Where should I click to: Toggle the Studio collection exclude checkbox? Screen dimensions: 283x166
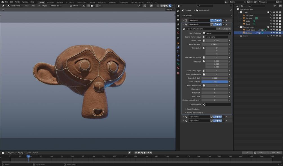[x=268, y=12]
